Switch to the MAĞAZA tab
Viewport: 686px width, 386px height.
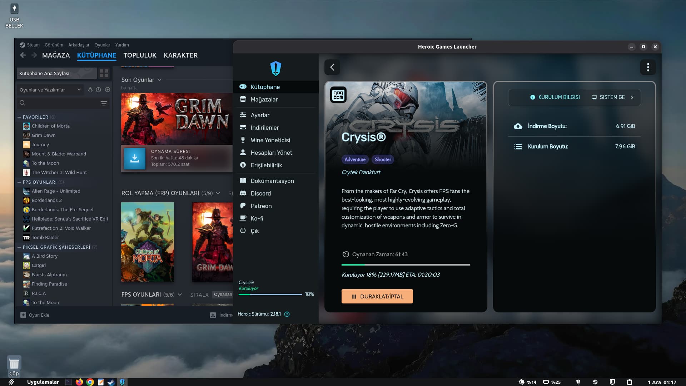[56, 55]
